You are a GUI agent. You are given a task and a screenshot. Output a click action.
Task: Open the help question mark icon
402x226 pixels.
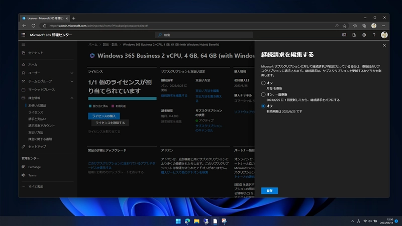(374, 35)
